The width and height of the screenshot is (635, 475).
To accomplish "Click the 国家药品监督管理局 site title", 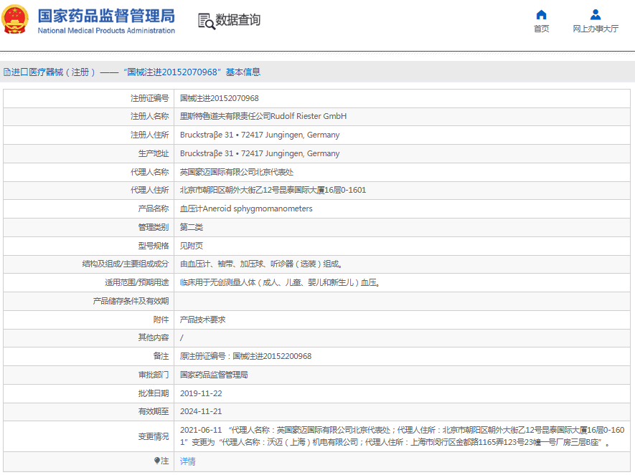I will pos(105,15).
